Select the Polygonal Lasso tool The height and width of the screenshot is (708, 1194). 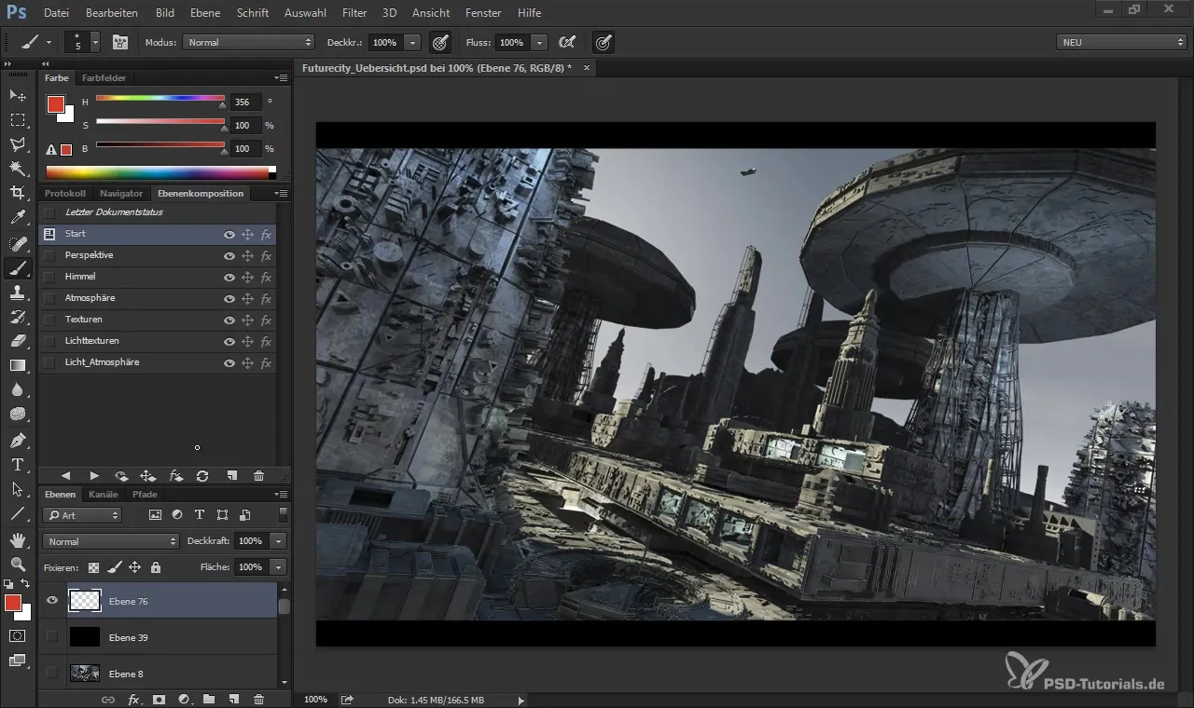(18, 144)
